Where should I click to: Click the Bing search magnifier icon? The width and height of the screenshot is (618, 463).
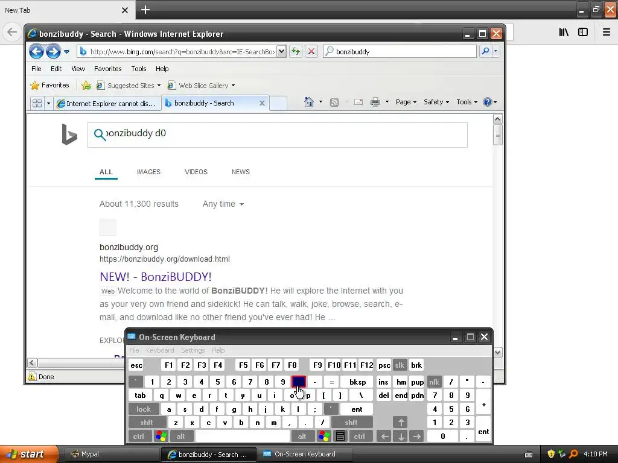click(x=100, y=134)
